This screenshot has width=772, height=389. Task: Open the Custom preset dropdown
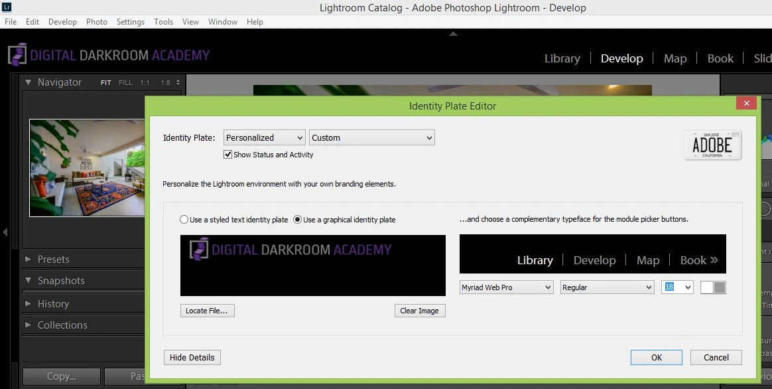(x=371, y=137)
